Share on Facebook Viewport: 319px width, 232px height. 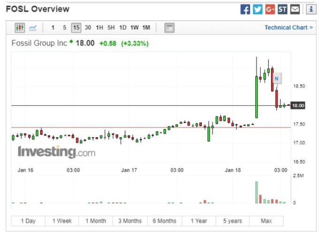click(x=245, y=9)
